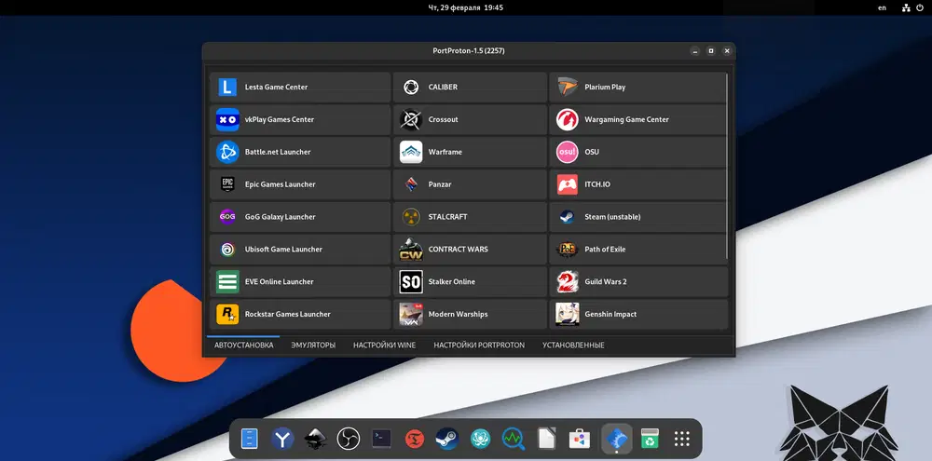Select the АВТОУСТАНОВКА tab
The width and height of the screenshot is (932, 461).
tap(243, 346)
